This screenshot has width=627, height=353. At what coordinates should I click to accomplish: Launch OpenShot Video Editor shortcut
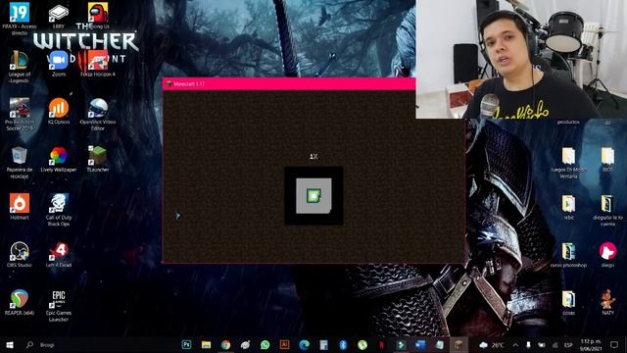point(98,114)
